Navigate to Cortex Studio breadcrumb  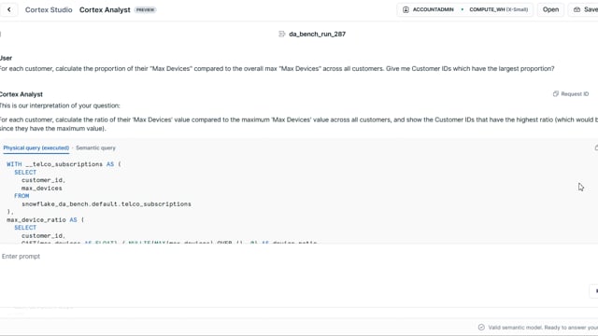49,10
